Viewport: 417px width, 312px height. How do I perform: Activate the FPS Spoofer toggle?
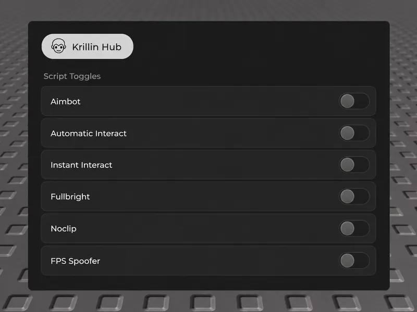coord(354,261)
